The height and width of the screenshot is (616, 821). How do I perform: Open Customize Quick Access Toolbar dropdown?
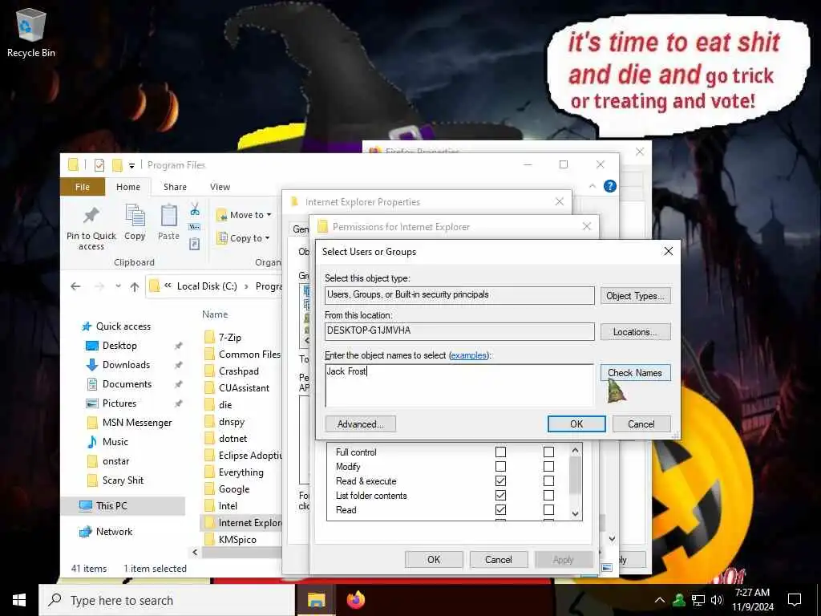click(x=132, y=165)
